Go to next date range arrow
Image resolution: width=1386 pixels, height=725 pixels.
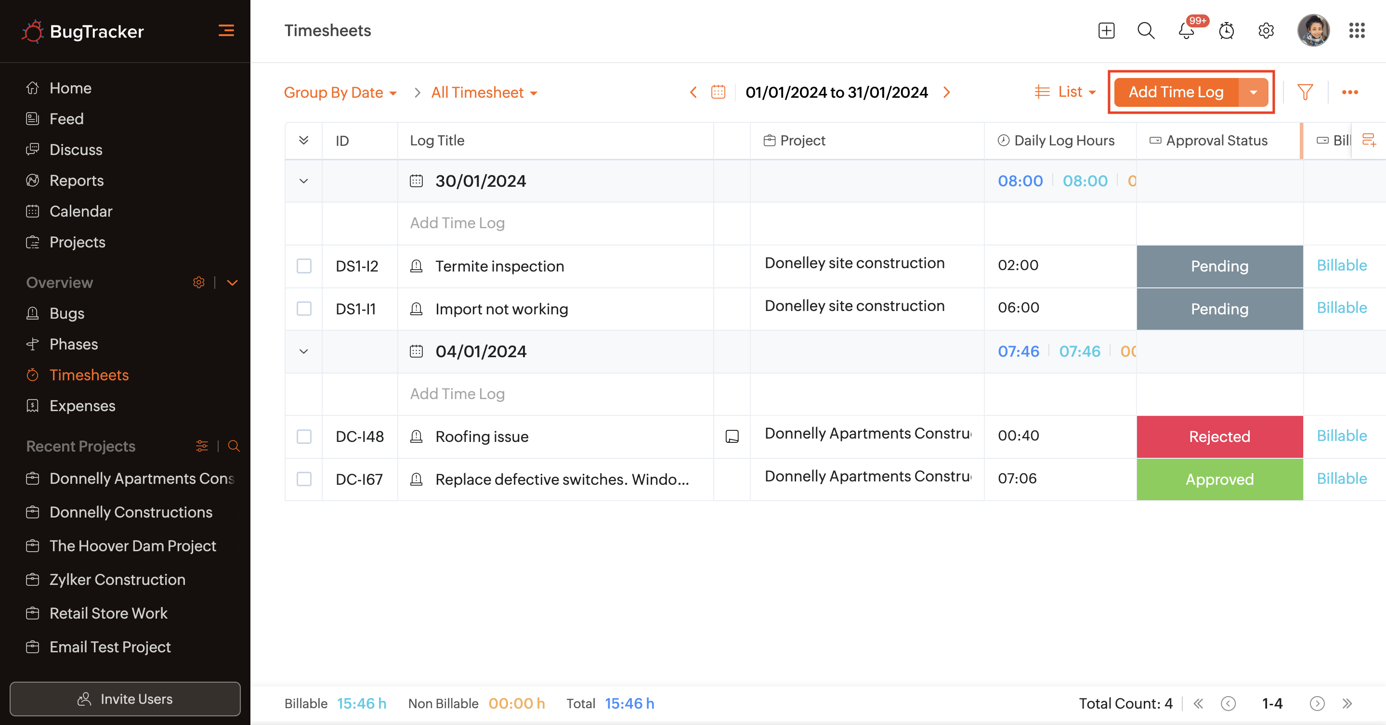pos(947,92)
